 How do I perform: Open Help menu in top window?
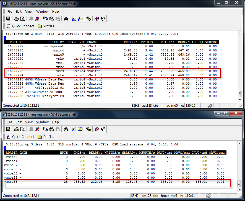click(56, 12)
